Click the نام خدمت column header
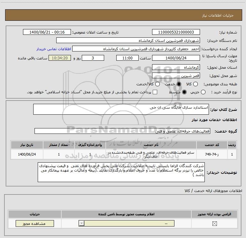The image size is (246, 238). point(151,145)
